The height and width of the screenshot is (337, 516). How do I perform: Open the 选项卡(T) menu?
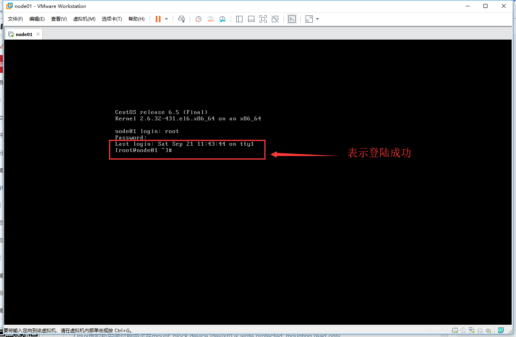[x=112, y=19]
